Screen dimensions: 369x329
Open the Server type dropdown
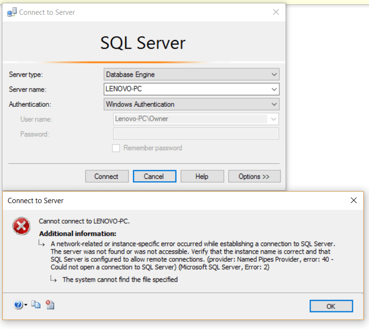click(192, 74)
